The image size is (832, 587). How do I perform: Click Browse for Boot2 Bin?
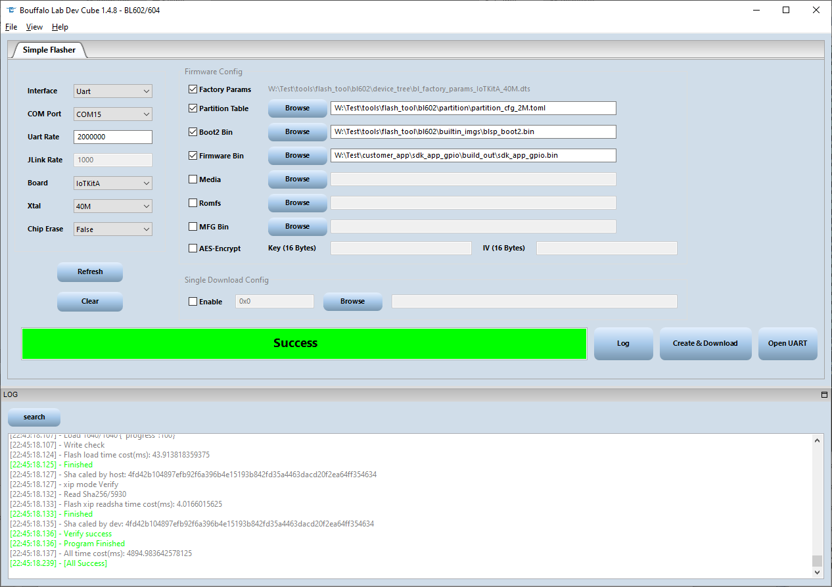[297, 132]
